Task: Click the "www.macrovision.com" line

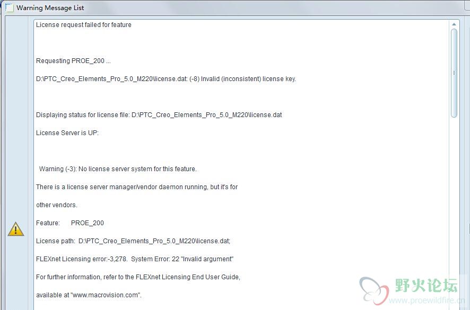Action: tap(89, 295)
